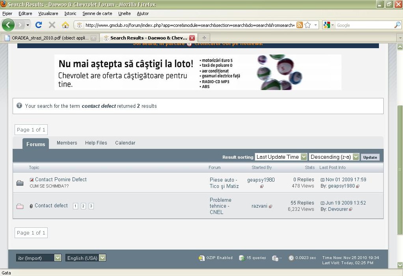
Task: Open the Piese auto - Tico și Matiz forum
Action: [224, 183]
